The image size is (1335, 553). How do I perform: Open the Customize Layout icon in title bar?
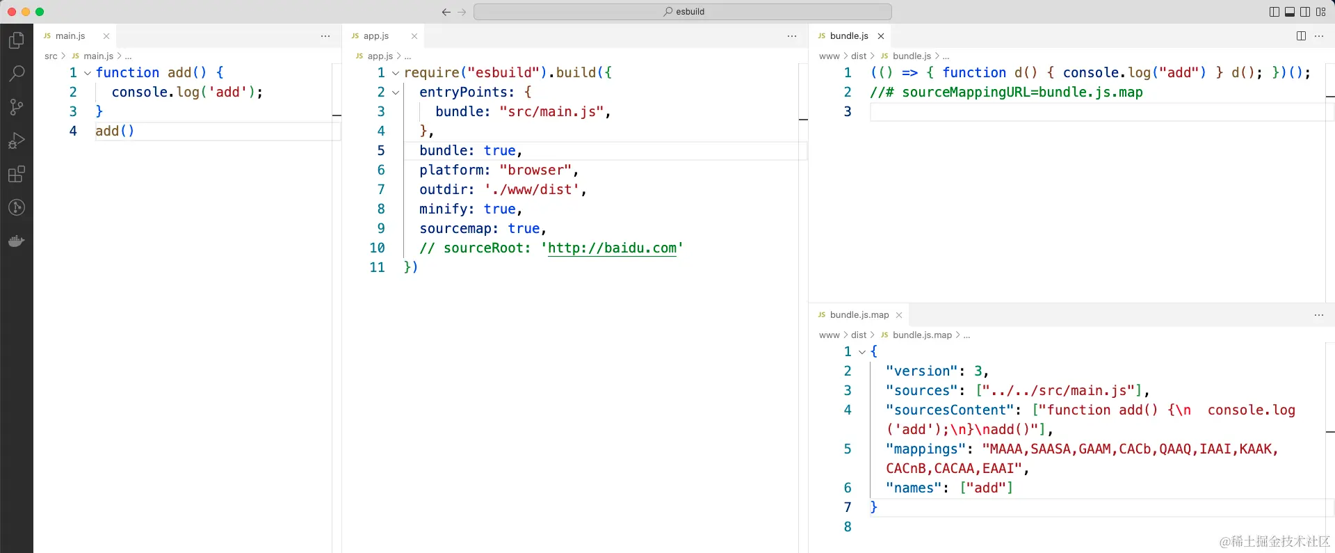(1321, 12)
